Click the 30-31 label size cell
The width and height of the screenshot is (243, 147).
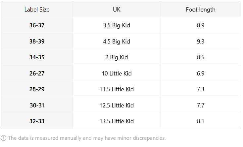click(37, 105)
